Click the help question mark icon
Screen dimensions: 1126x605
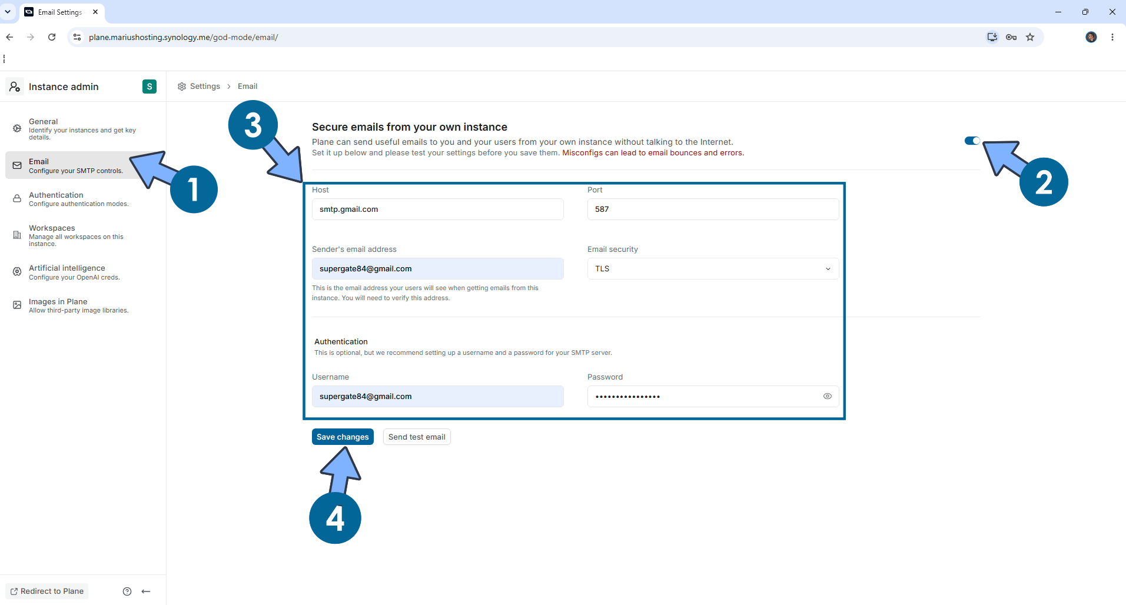(127, 591)
